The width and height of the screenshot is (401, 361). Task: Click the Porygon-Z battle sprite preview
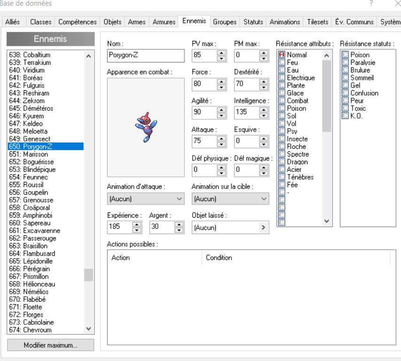[146, 127]
